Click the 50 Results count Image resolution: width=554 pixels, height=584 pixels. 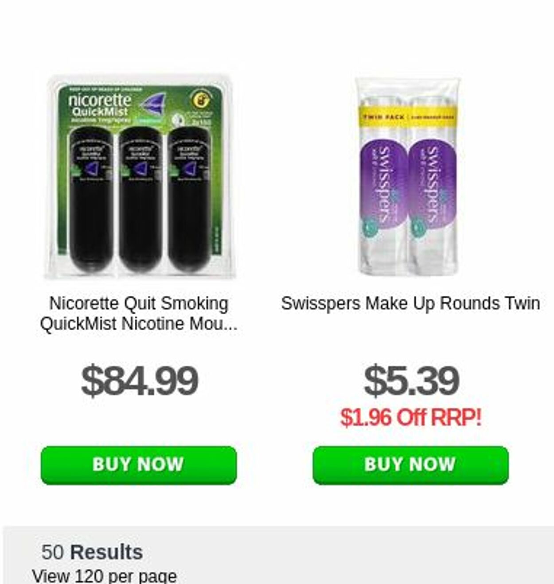pos(92,552)
